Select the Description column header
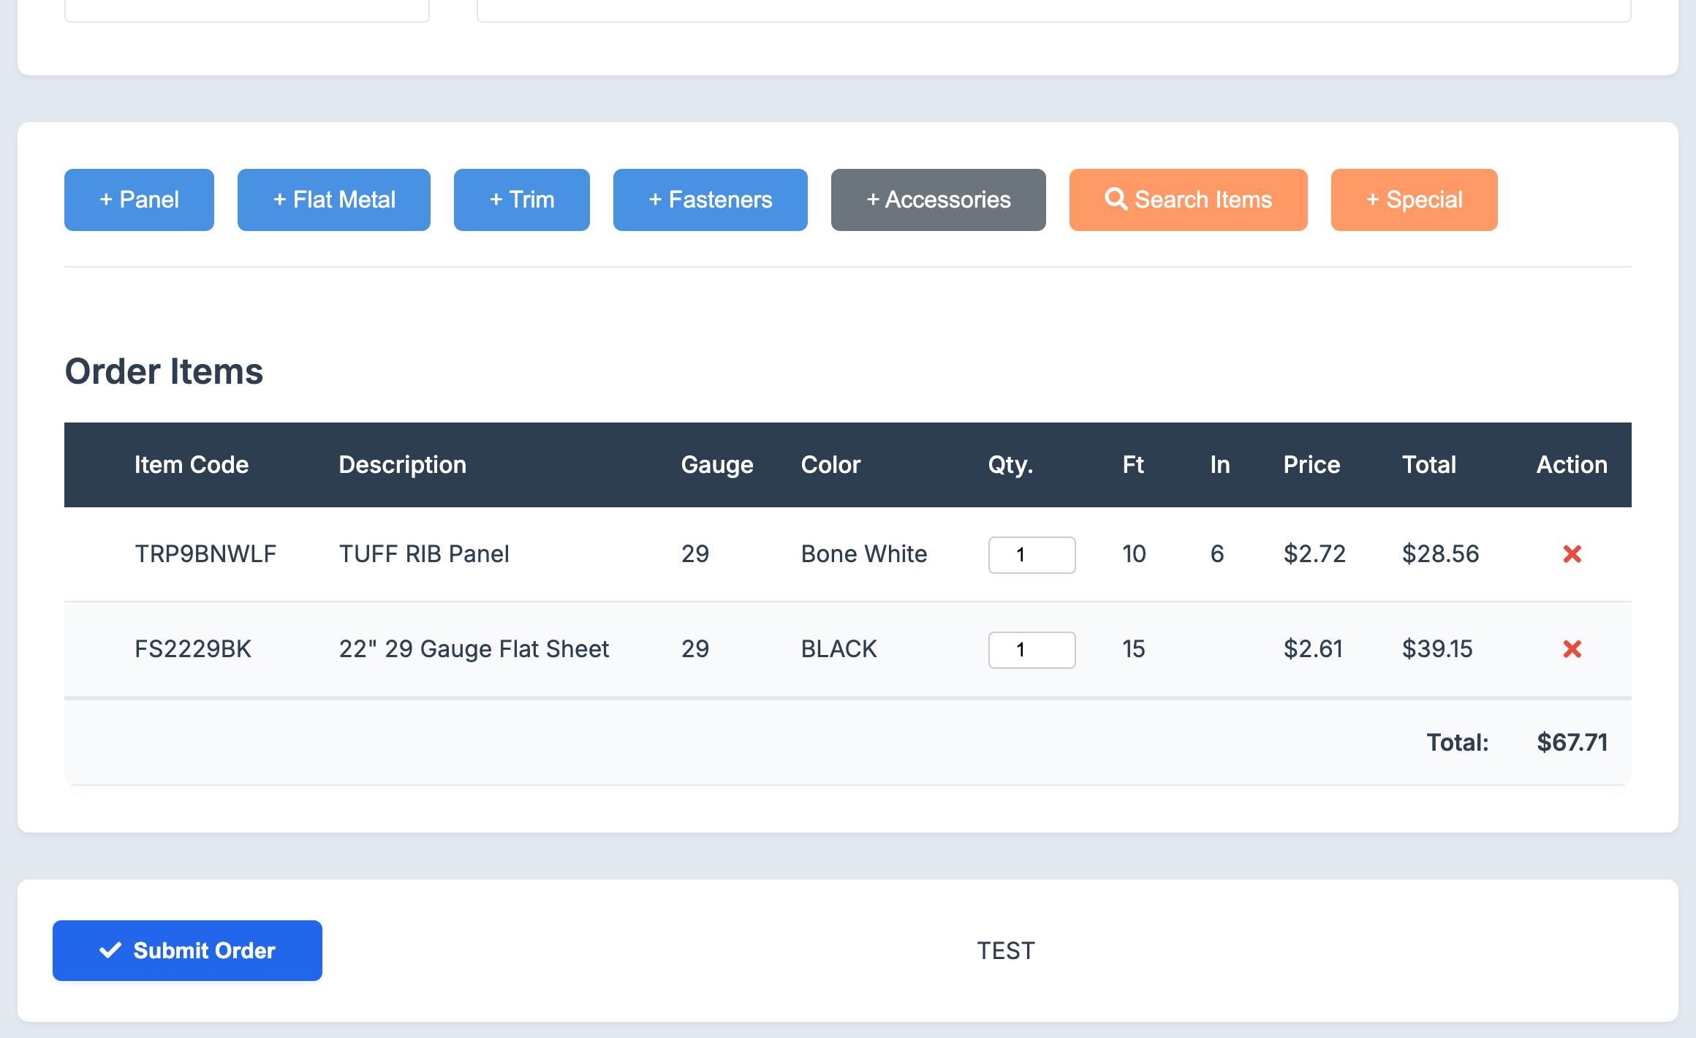The width and height of the screenshot is (1696, 1038). click(x=402, y=464)
